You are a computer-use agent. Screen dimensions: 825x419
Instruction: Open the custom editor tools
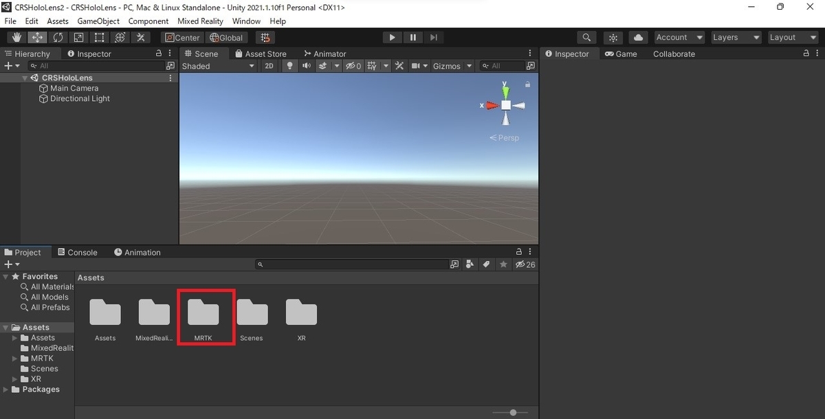(x=141, y=37)
